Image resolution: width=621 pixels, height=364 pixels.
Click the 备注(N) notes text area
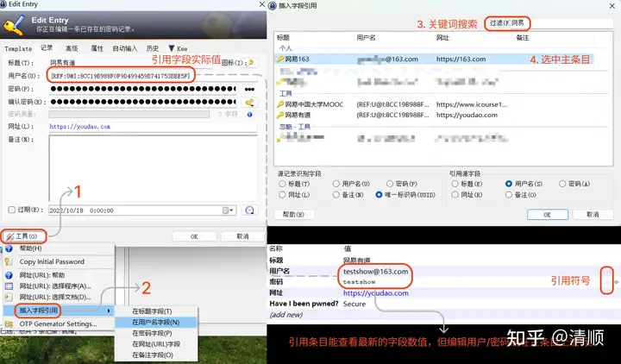154,168
